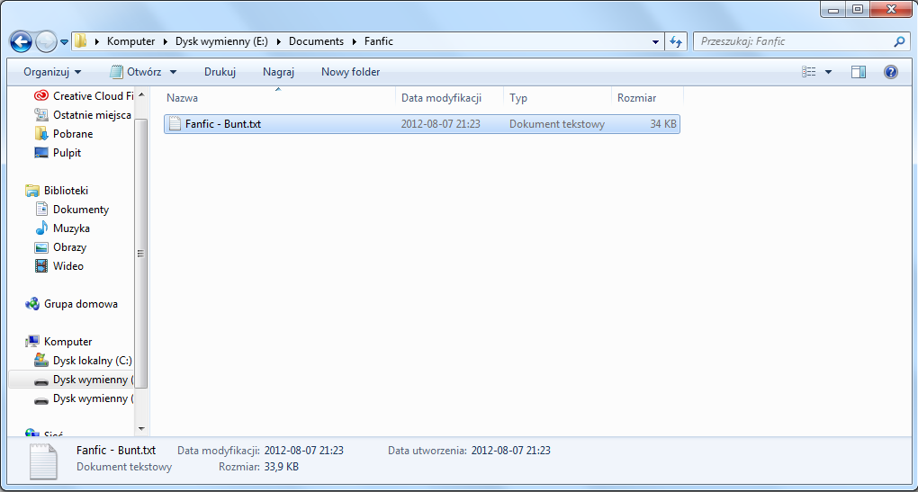Open the view options dropdown arrow
Screen dimensions: 918x492
[x=828, y=72]
